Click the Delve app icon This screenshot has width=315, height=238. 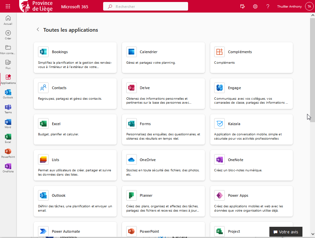point(131,88)
